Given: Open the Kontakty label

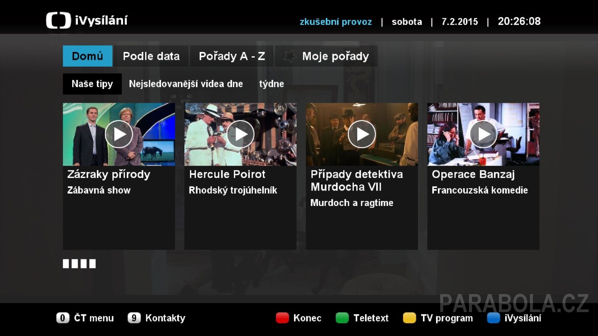Looking at the screenshot, I should tap(165, 318).
